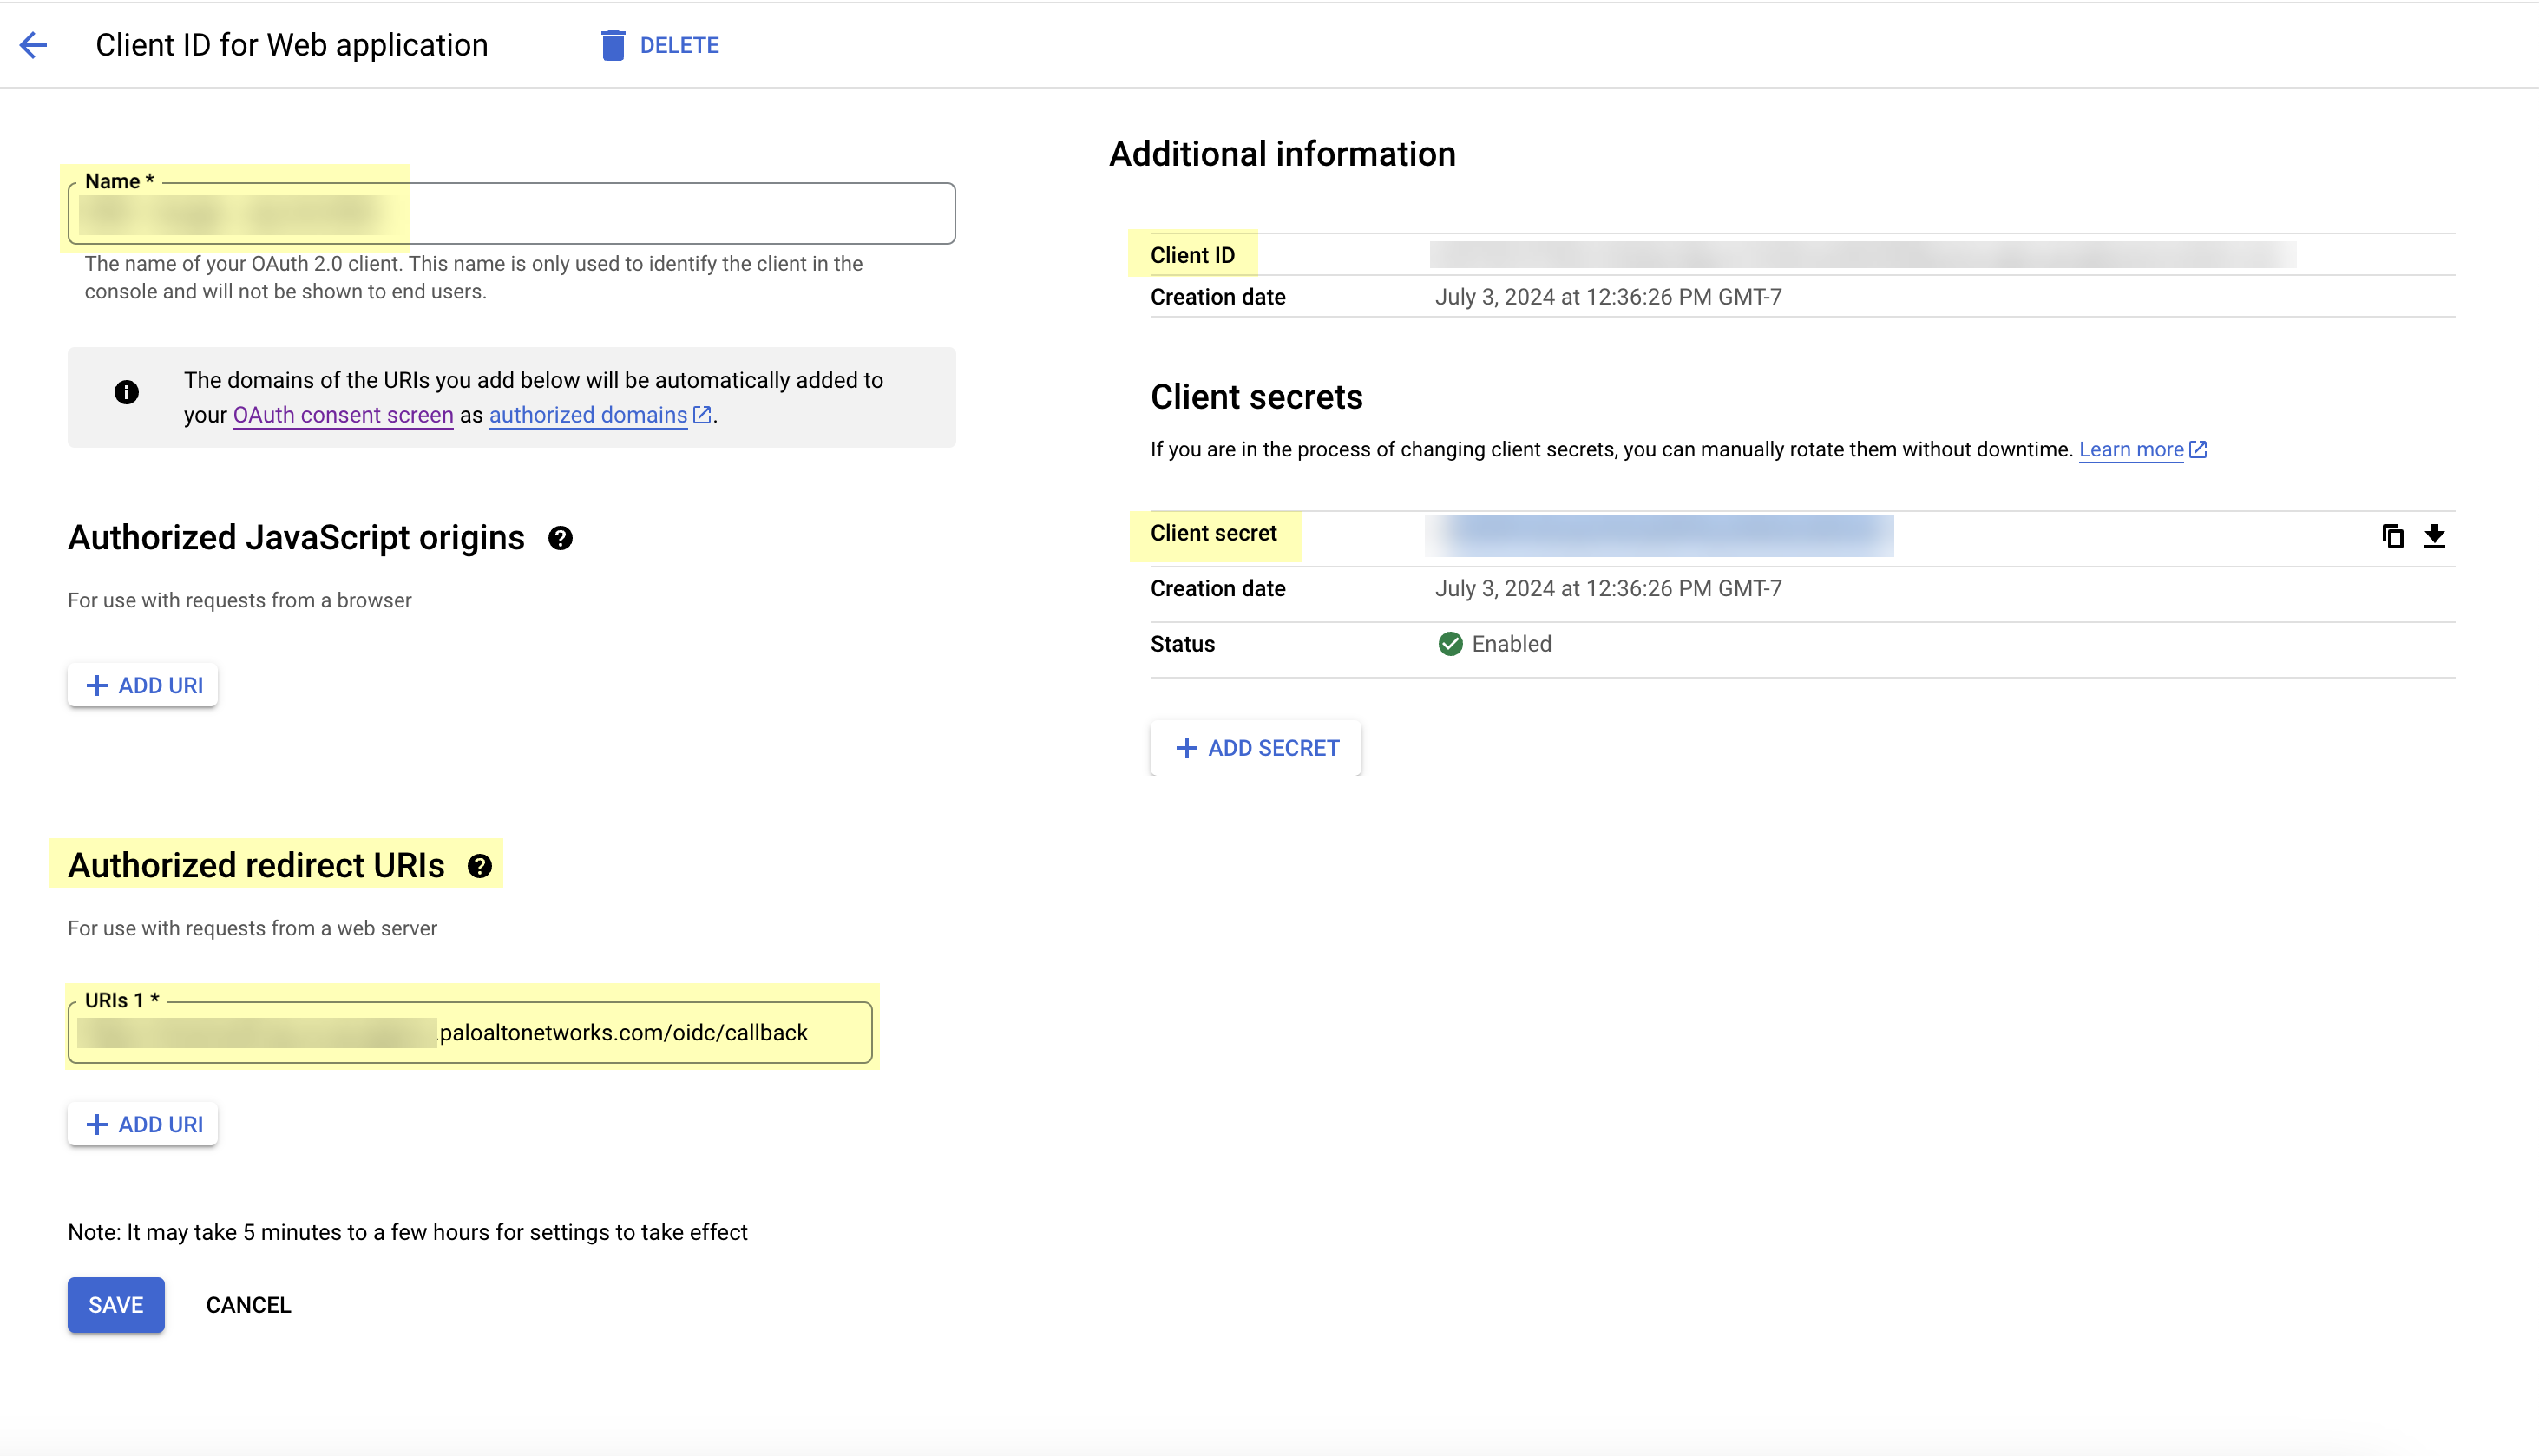Click the trash DELETE icon
The height and width of the screenshot is (1456, 2539).
pyautogui.click(x=612, y=45)
